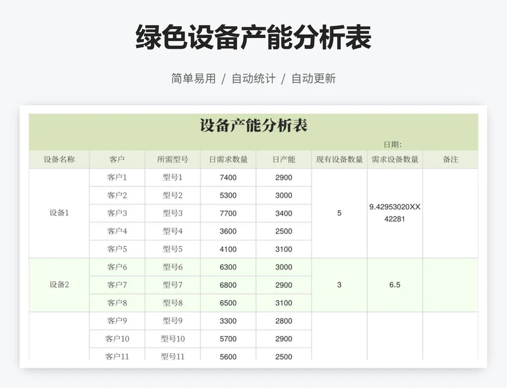Select the daily demand value 6800
This screenshot has height=388, width=507.
[x=228, y=285]
